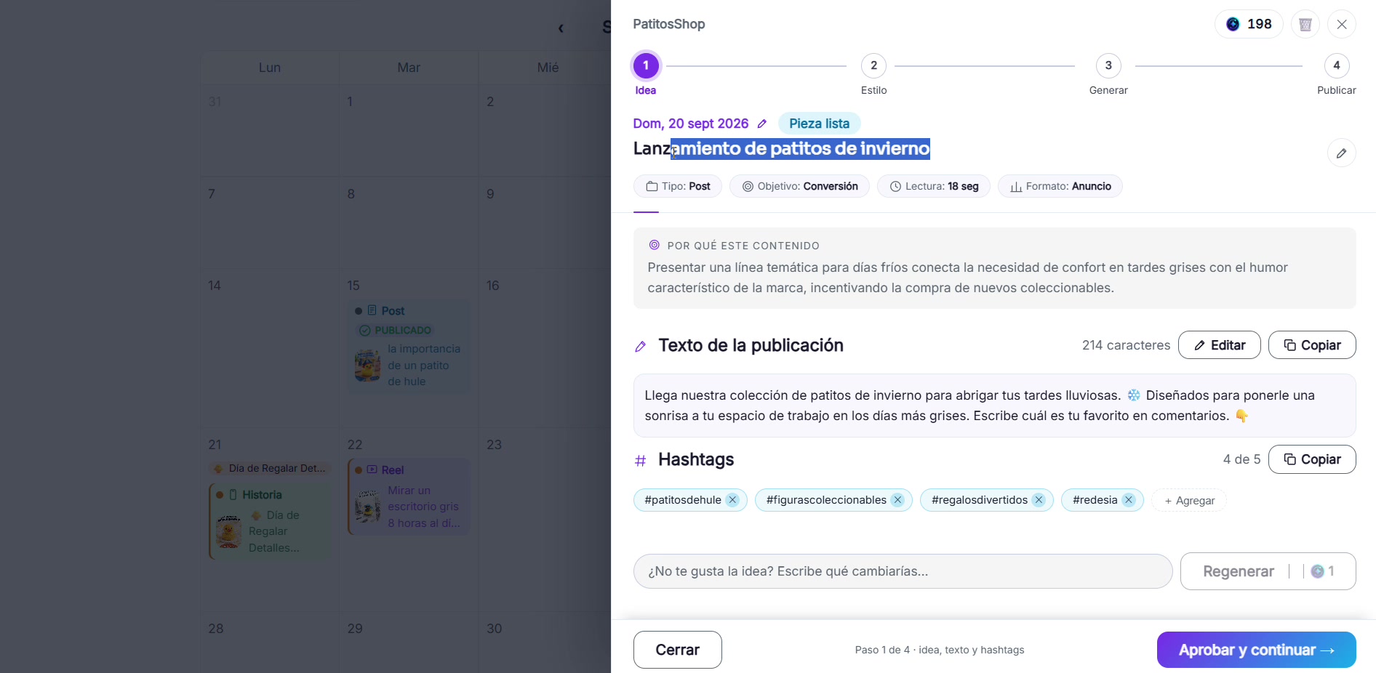Click the date Dom, 20 sept 2026
This screenshot has width=1376, height=673.
click(x=691, y=124)
